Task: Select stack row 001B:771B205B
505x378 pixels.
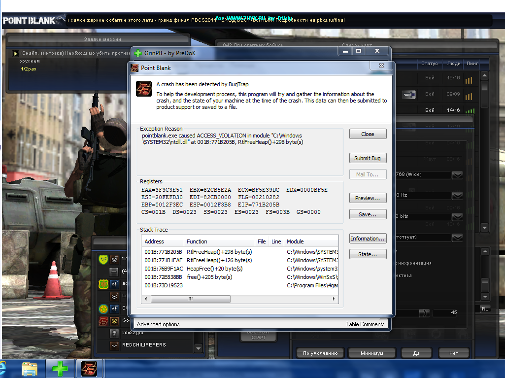Action: pos(240,252)
